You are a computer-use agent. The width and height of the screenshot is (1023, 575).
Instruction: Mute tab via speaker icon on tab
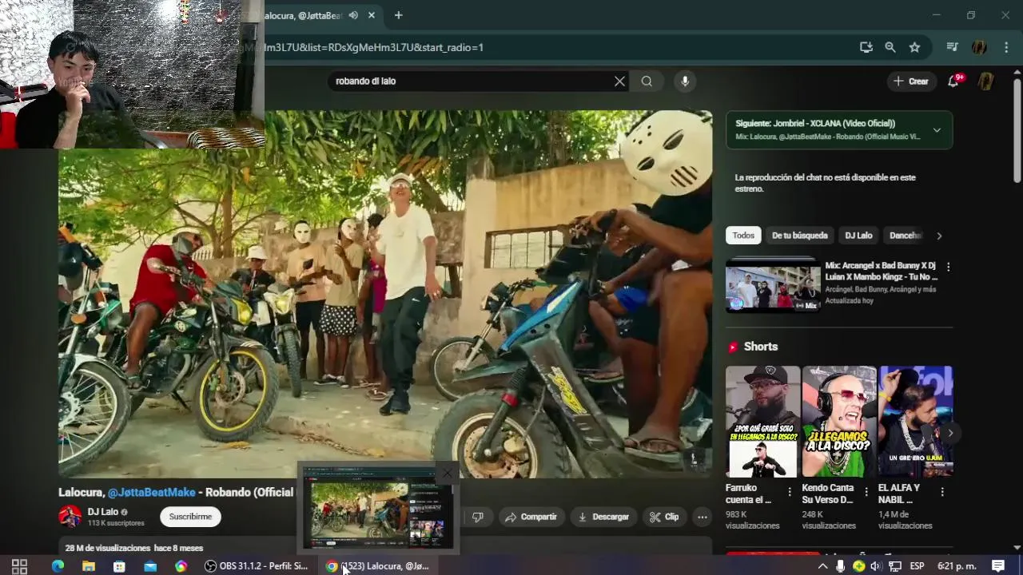[x=353, y=15]
